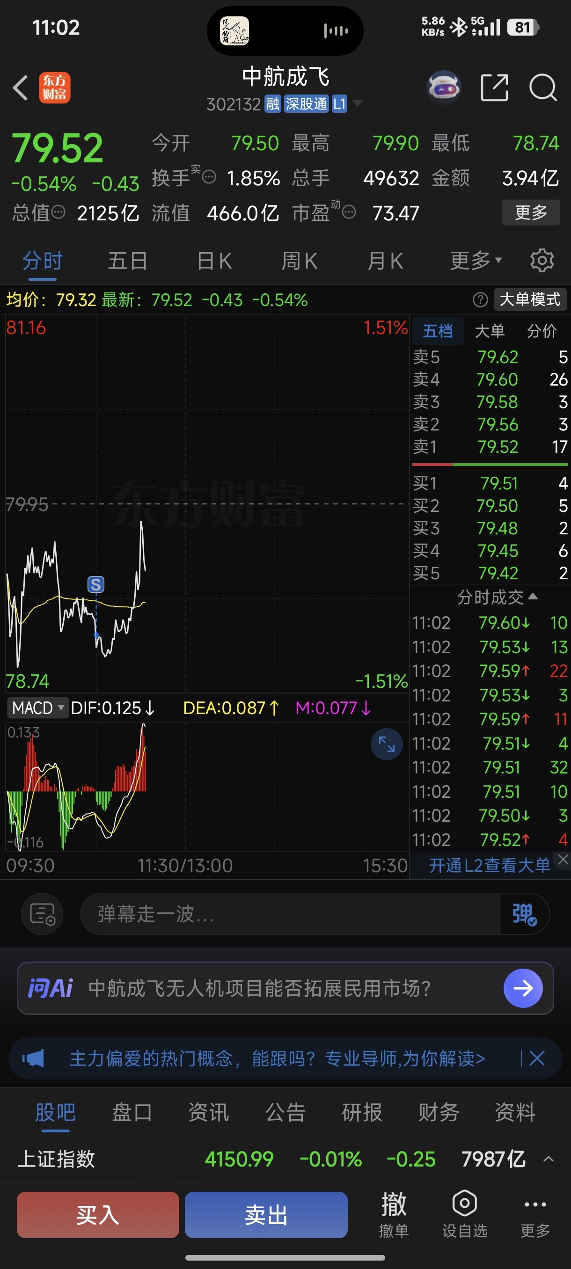Select the 卖5 79.62 order row
571x1269 pixels.
click(490, 357)
